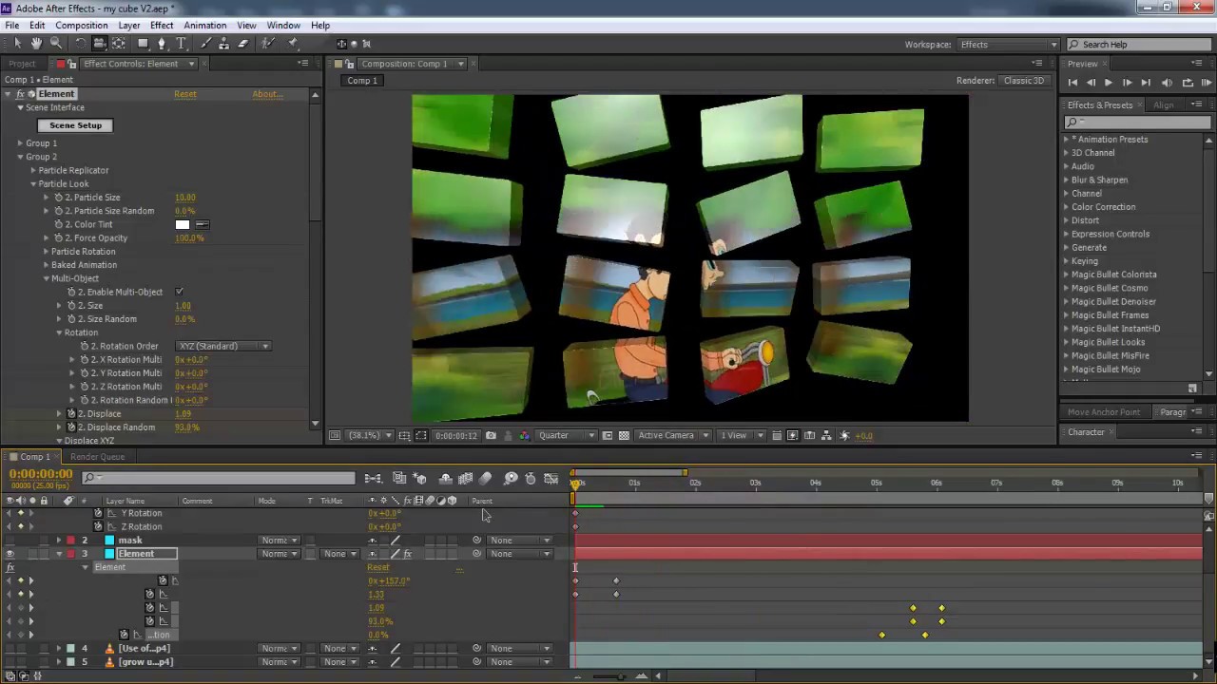Toggle the transparency grid in viewer
Image resolution: width=1217 pixels, height=684 pixels.
pos(624,435)
